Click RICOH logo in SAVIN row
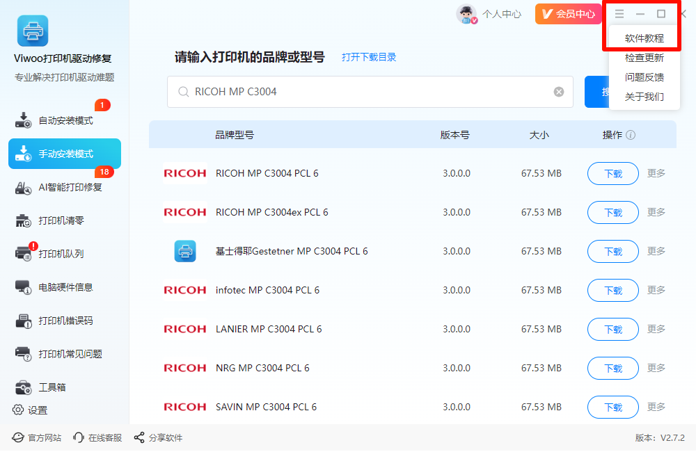Viewport: 696px width, 452px height. pos(185,407)
